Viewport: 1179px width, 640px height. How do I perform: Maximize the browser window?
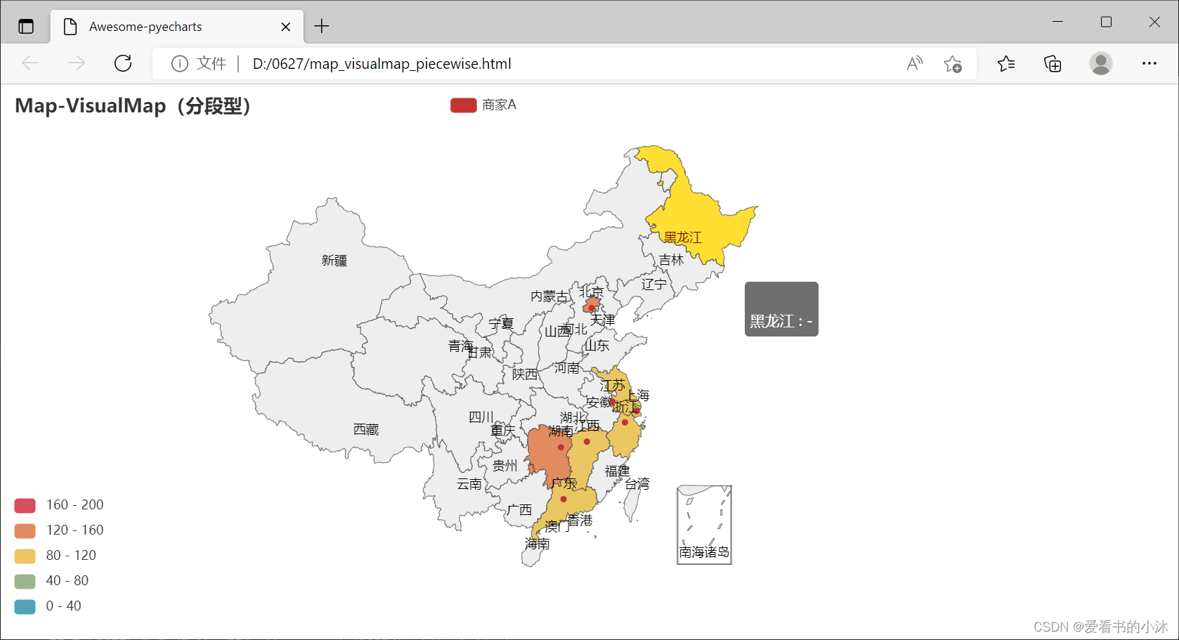pyautogui.click(x=1106, y=22)
